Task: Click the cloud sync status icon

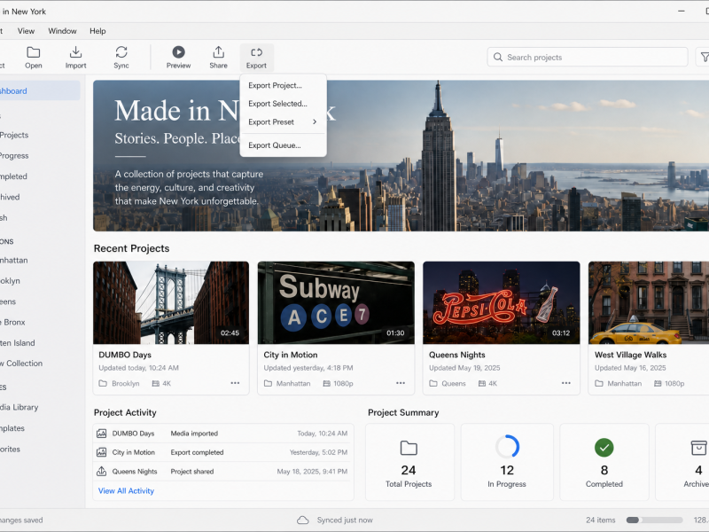Action: click(302, 520)
